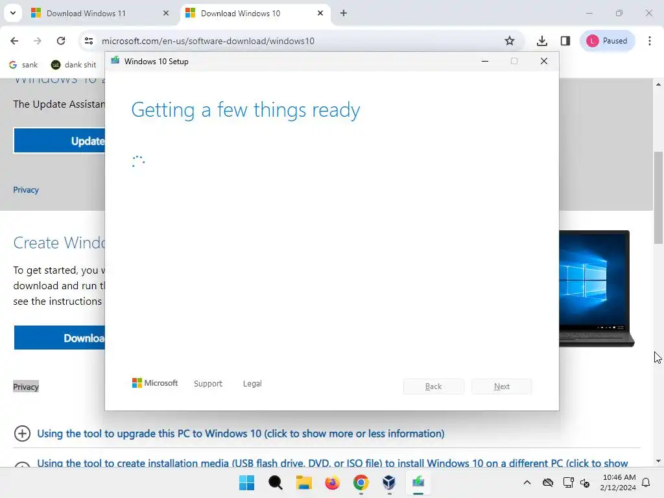Image resolution: width=664 pixels, height=498 pixels.
Task: Click Chrome's forward navigation arrow
Action: [38, 41]
